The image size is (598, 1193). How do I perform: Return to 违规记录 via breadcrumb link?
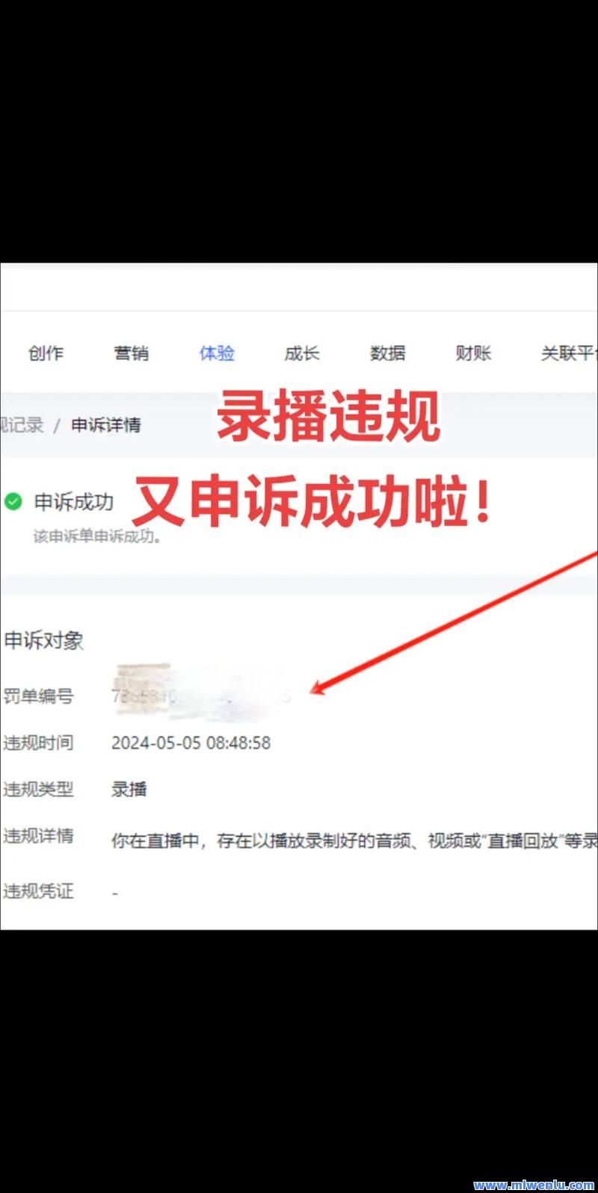(22, 425)
